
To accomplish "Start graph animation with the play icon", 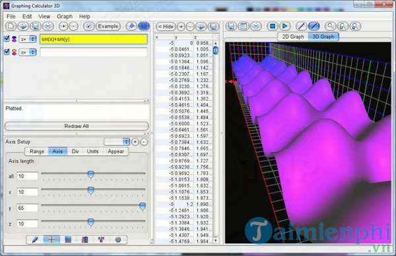I will [x=284, y=26].
